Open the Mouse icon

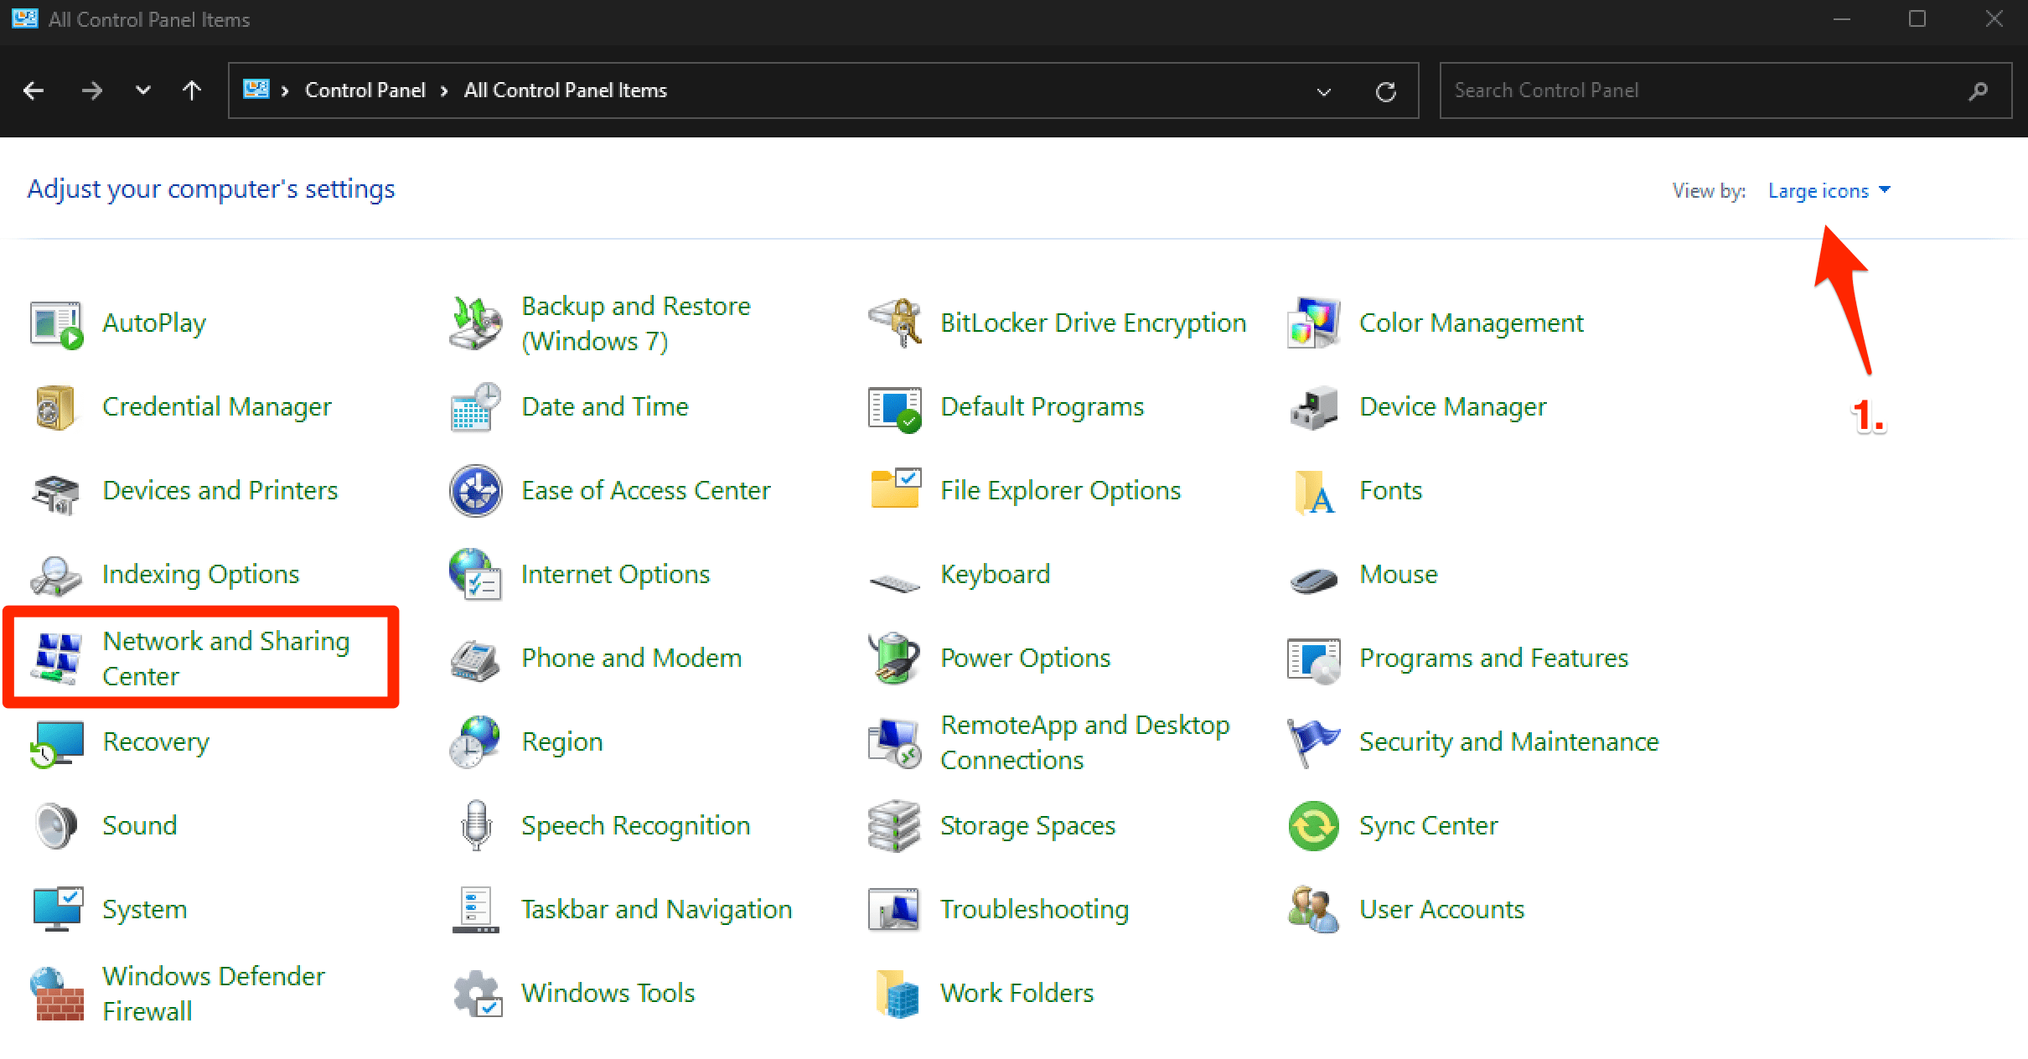(1314, 580)
